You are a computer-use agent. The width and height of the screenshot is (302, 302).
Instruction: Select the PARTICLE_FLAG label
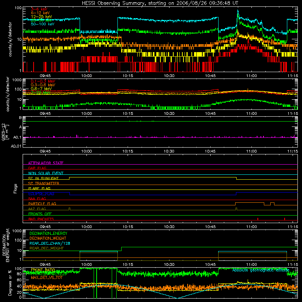[x=42, y=203]
